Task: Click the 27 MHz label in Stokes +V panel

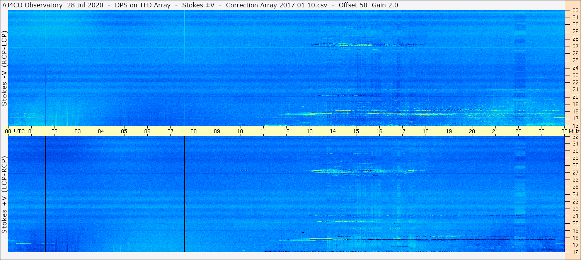Action: (x=575, y=173)
